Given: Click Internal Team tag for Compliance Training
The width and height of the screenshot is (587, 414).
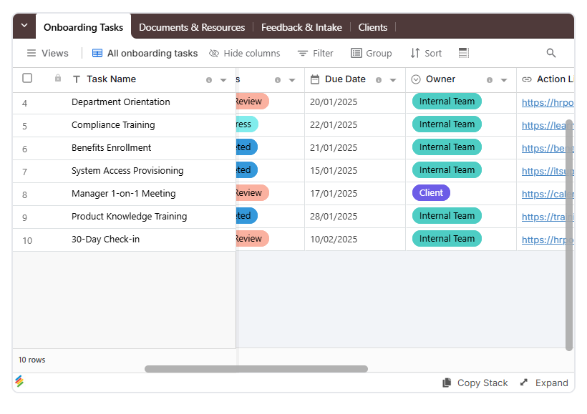Looking at the screenshot, I should coord(447,124).
